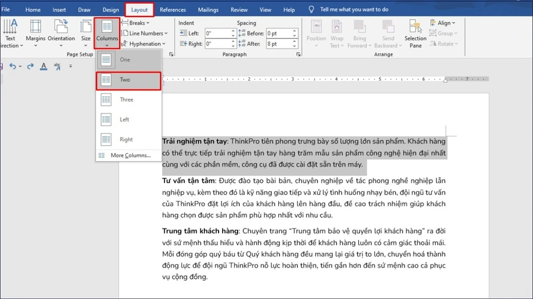Decrease the Right indent with down stepper

tap(233, 45)
